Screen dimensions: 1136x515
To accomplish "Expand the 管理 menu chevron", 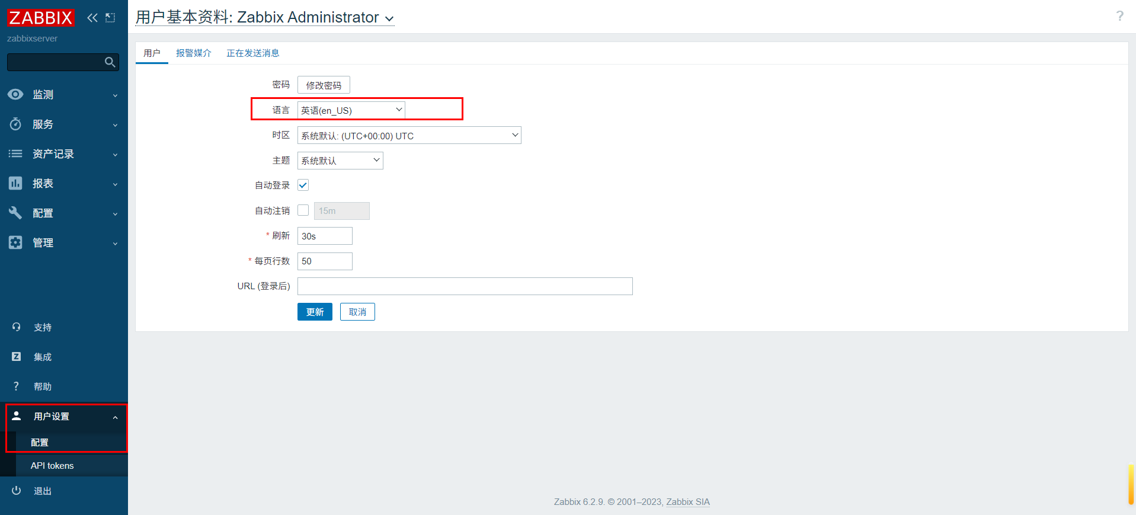I will pyautogui.click(x=115, y=244).
